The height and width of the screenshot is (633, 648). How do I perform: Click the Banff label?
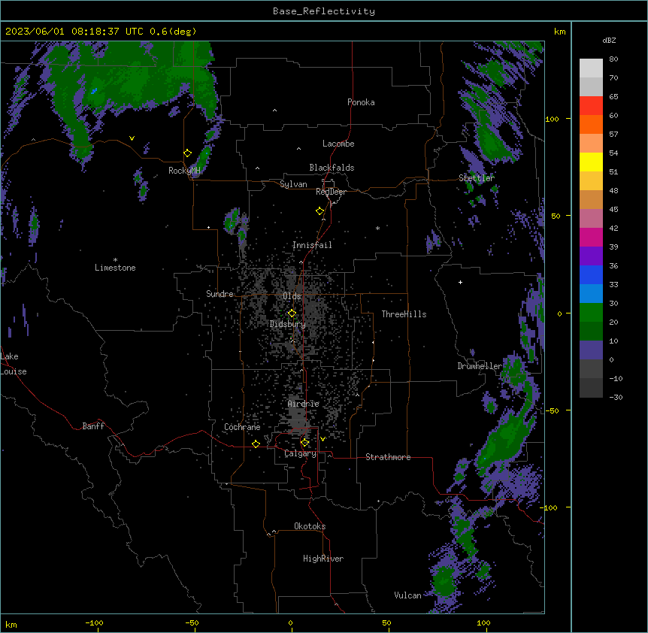click(x=93, y=426)
